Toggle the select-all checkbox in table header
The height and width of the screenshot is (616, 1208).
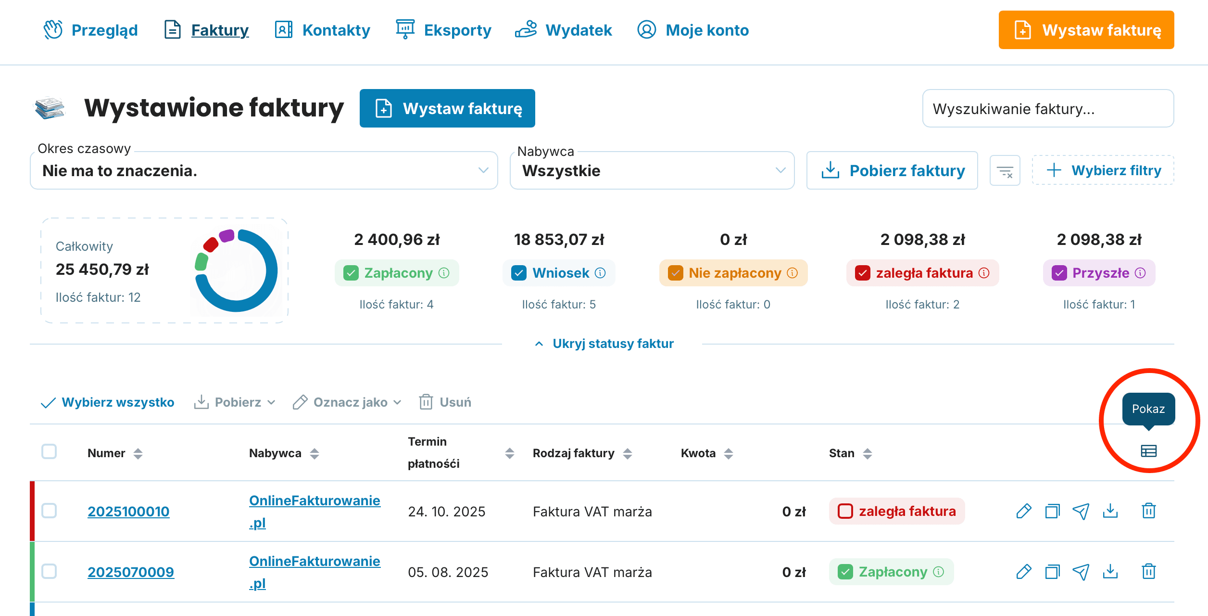point(49,452)
